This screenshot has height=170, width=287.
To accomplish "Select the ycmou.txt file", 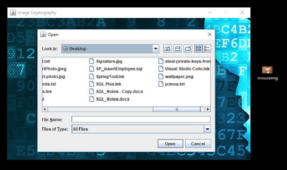I will (x=171, y=84).
